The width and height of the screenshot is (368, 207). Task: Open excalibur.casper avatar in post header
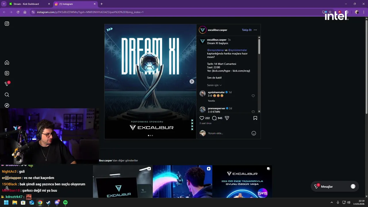coord(203,30)
